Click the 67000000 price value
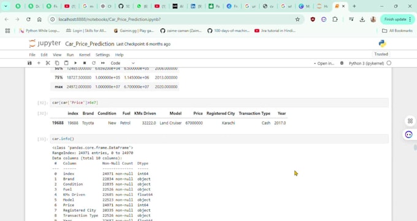 pyautogui.click(x=194, y=123)
